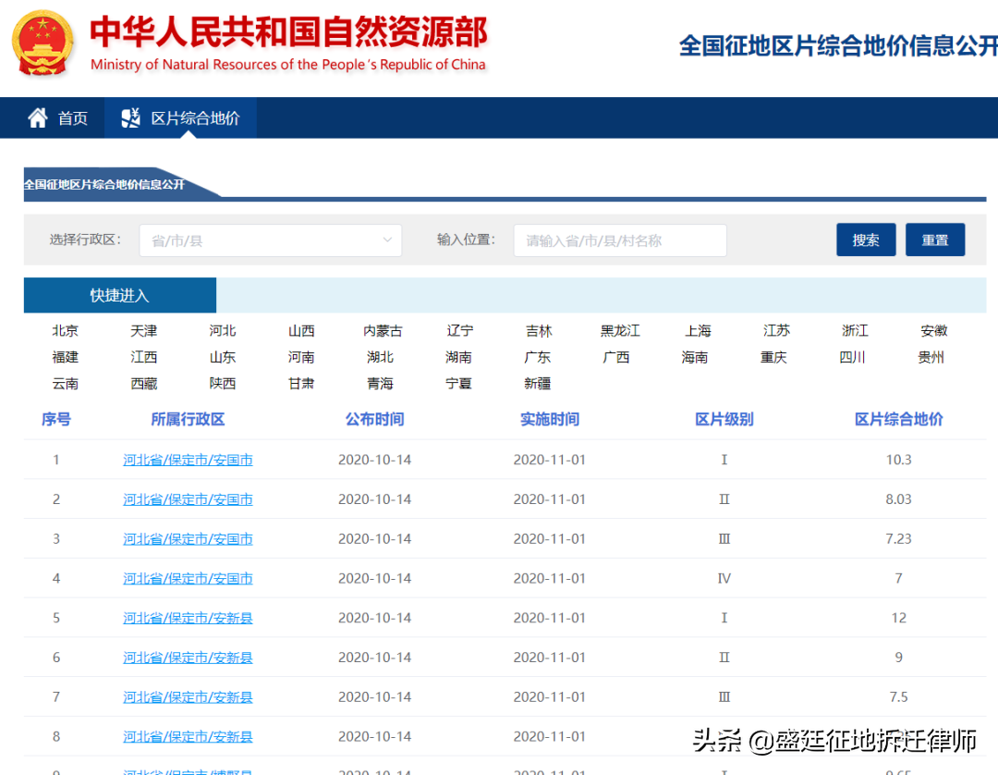Image resolution: width=998 pixels, height=775 pixels.
Task: Click the national emblem logo at top left
Action: 43,43
